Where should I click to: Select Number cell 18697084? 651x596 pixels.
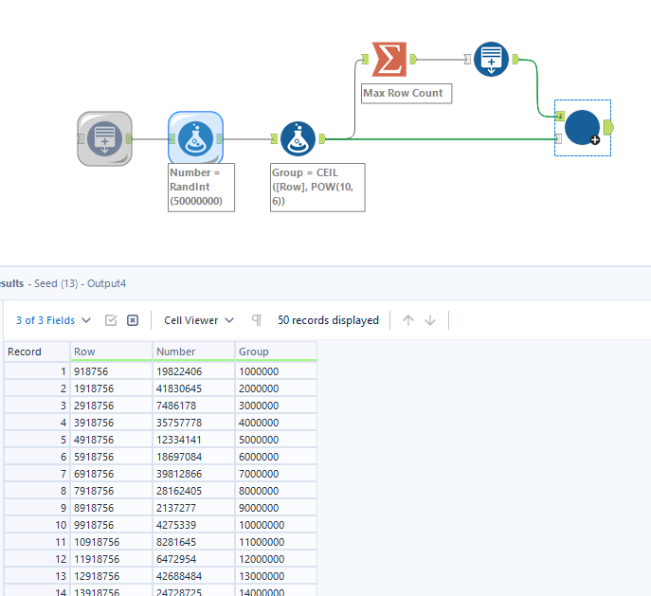click(193, 457)
